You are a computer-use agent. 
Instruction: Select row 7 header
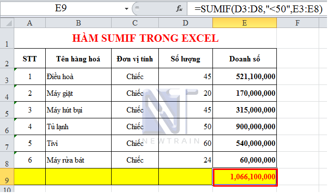coord(7,143)
